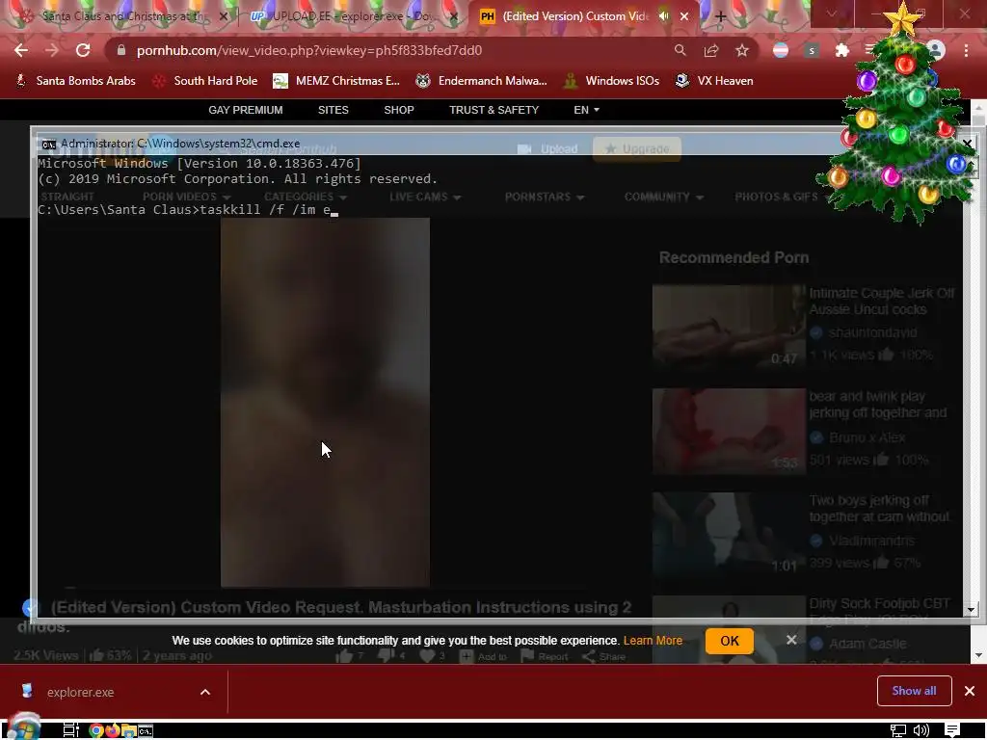Click the browser forward arrow
987x740 pixels.
pyautogui.click(x=52, y=50)
